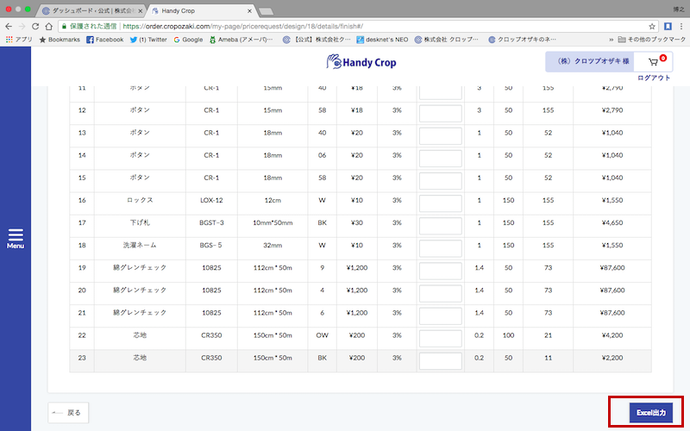Click the input field in row 16 ロックス
The image size is (690, 431).
point(441,203)
